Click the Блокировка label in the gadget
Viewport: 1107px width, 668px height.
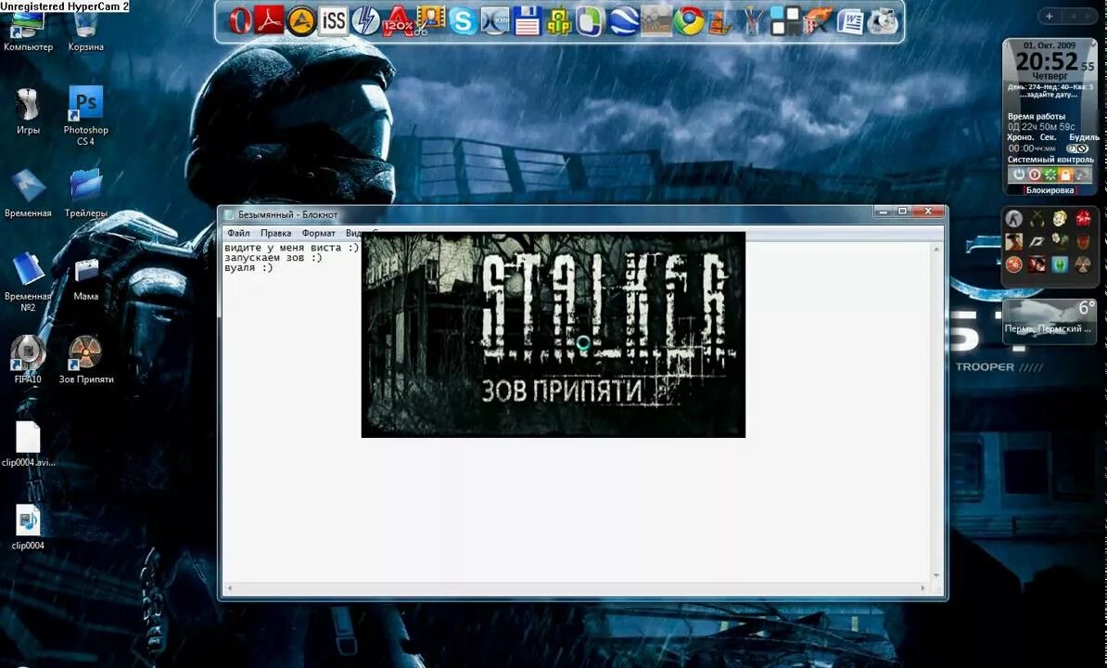(1050, 190)
